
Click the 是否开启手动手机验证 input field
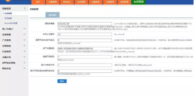point(85,40)
